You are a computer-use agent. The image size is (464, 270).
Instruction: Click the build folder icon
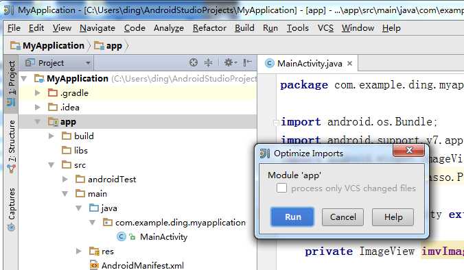tap(67, 136)
